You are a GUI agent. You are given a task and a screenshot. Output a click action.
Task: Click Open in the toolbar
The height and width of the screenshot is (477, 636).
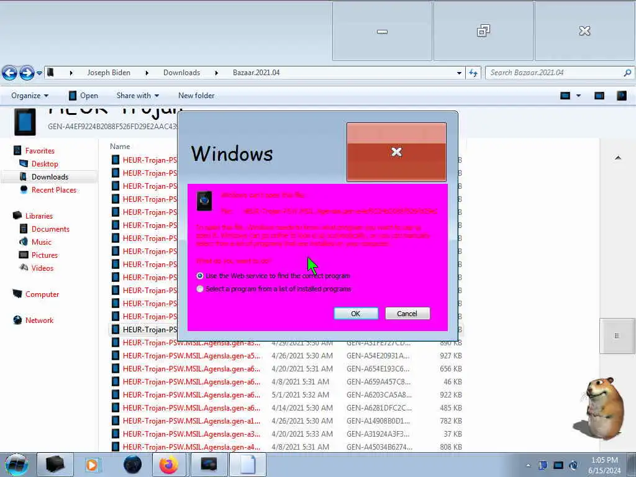click(84, 96)
